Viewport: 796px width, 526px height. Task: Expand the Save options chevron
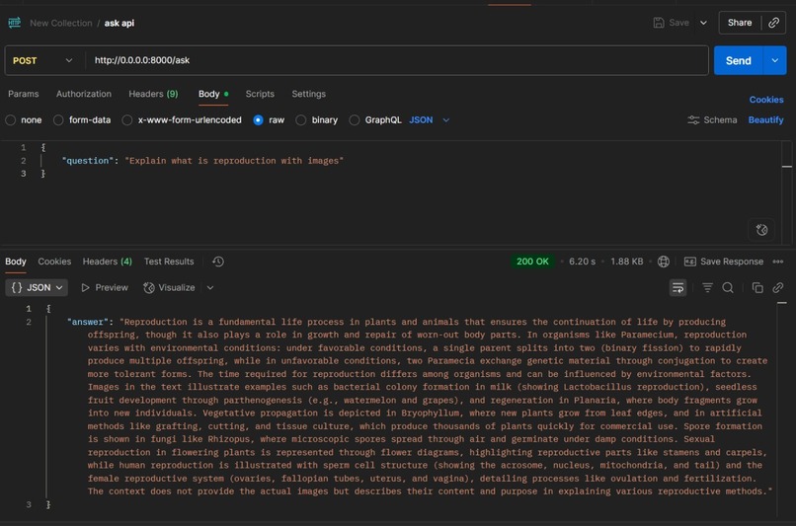point(703,23)
